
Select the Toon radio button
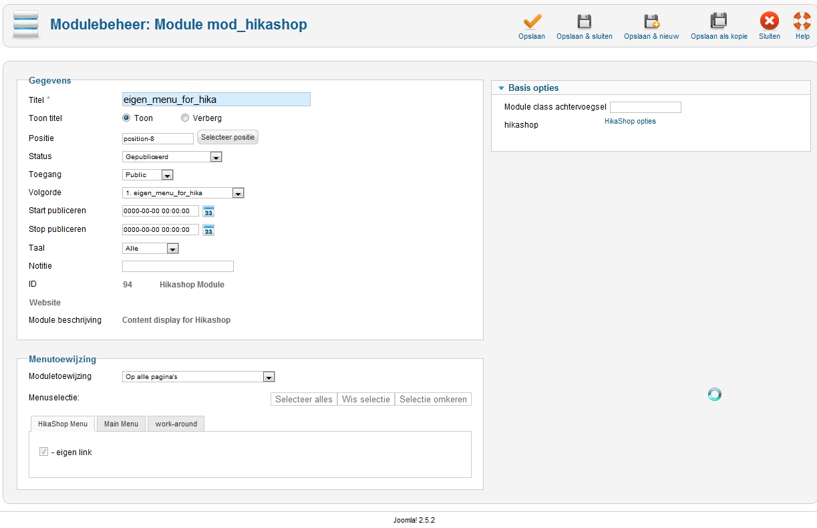pyautogui.click(x=126, y=118)
